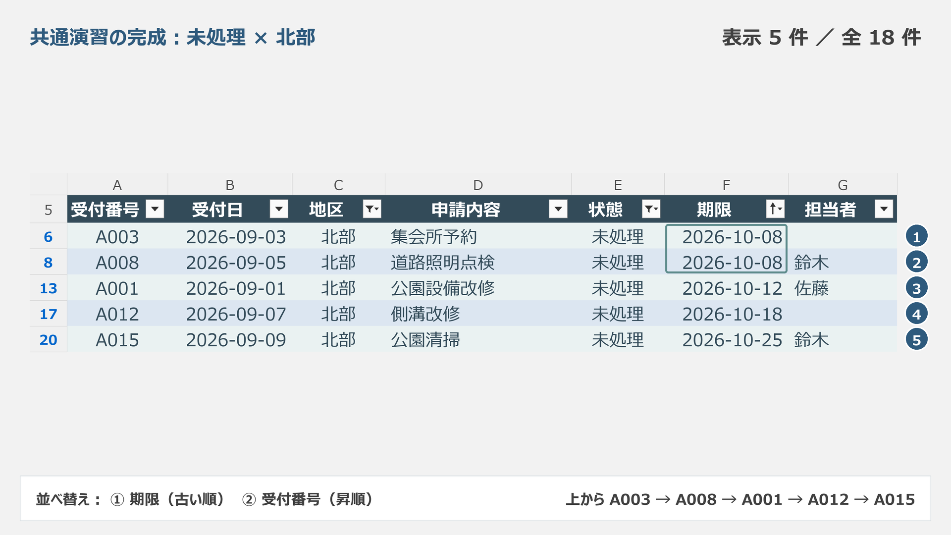Select the 側溝改修 cell
Image resolution: width=951 pixels, height=535 pixels.
click(x=478, y=314)
